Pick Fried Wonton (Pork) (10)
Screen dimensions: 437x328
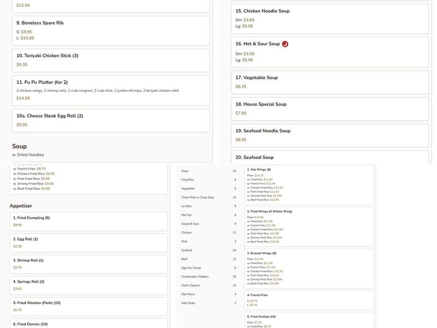88,306
